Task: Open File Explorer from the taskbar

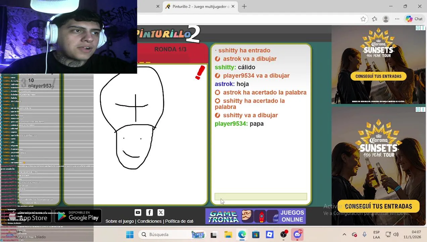Action: [x=228, y=235]
